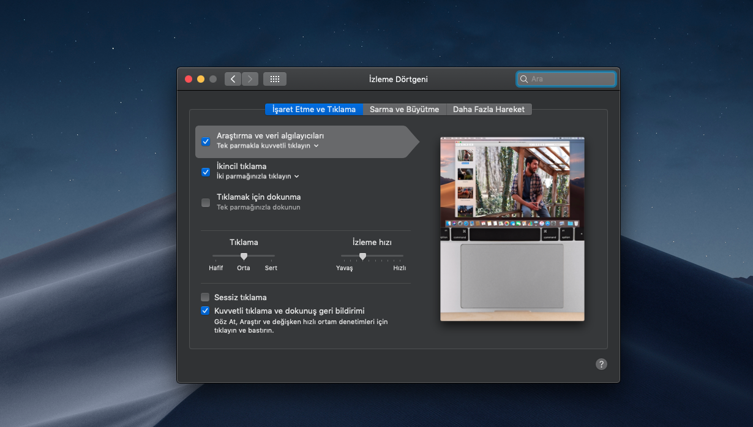Go back with the left chevron button
Viewport: 753px width, 427px height.
(233, 79)
